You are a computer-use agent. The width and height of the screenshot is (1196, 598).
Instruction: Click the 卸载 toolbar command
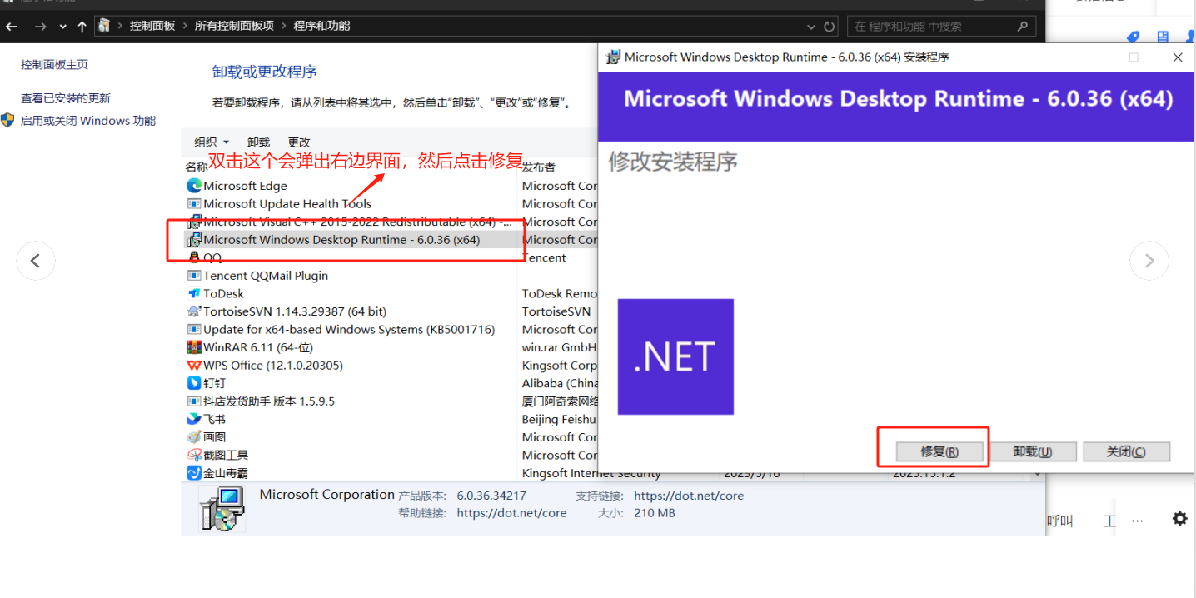pos(259,142)
